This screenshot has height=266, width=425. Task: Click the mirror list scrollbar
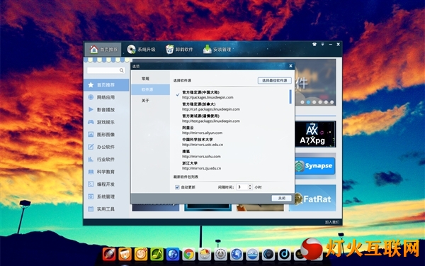[290, 96]
